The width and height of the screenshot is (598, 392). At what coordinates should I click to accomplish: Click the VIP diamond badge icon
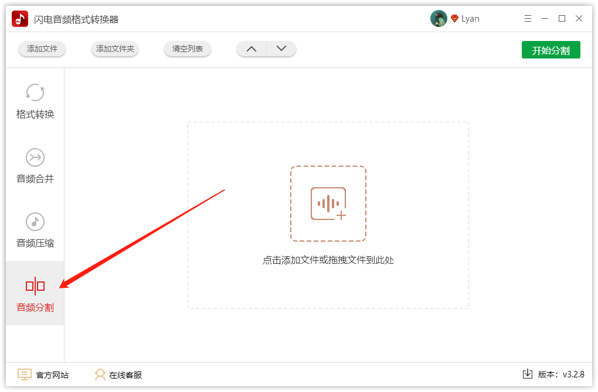(x=454, y=18)
